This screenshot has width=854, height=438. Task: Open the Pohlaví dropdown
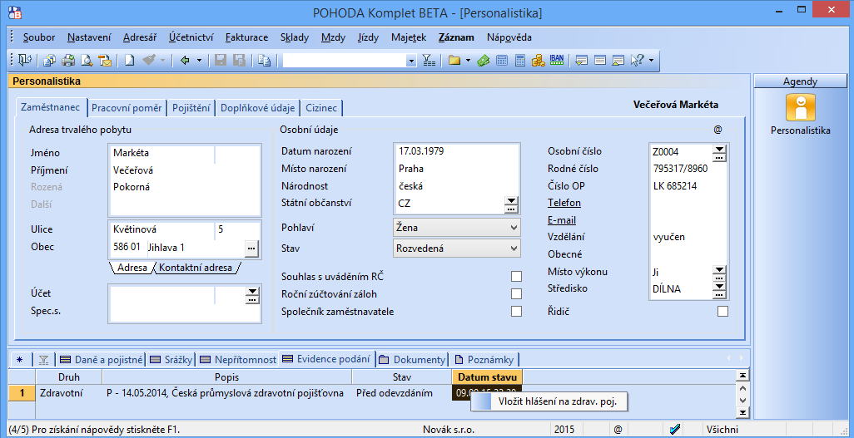click(x=456, y=228)
